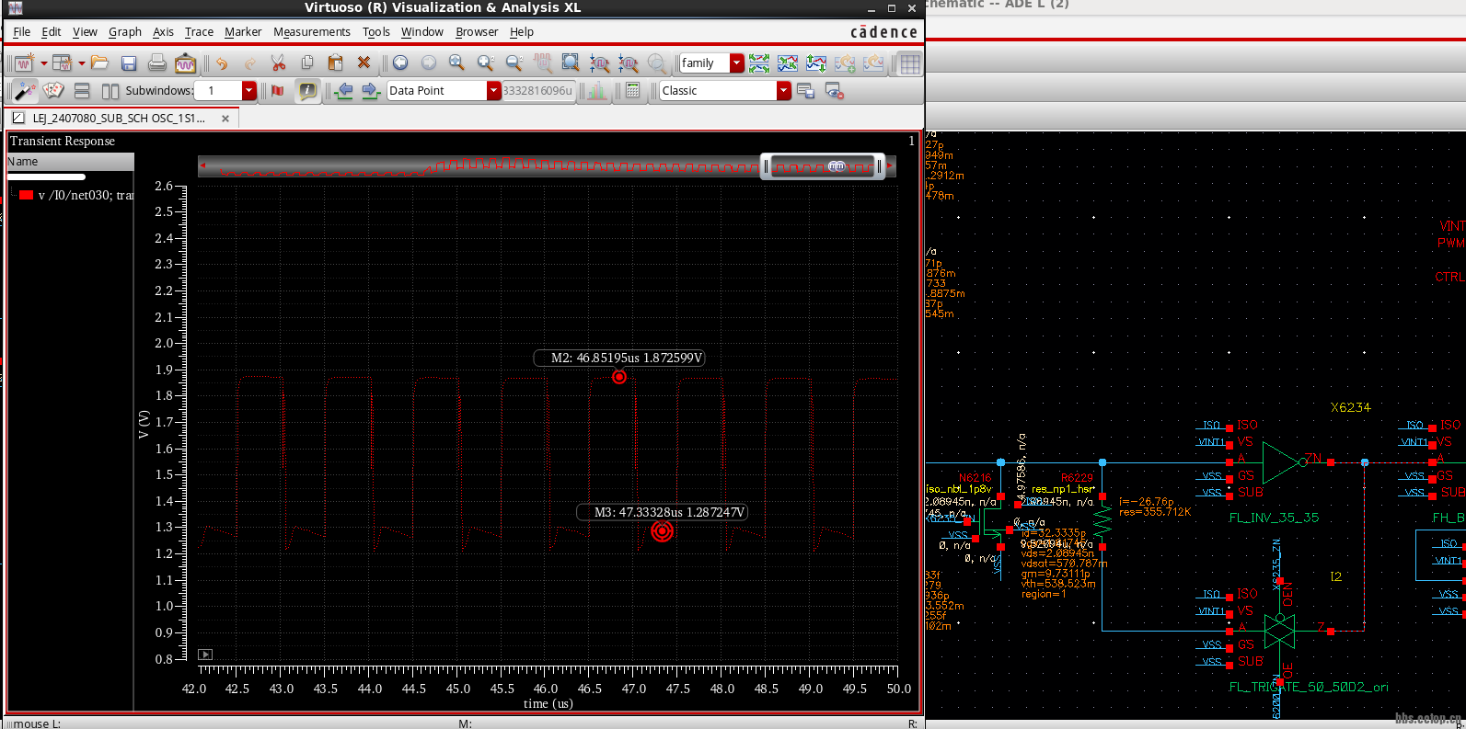Image resolution: width=1466 pixels, height=729 pixels.
Task: Click the zoom out magnifier icon
Action: point(514,63)
